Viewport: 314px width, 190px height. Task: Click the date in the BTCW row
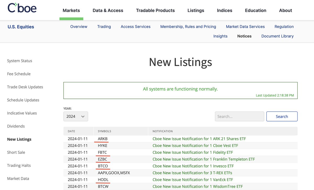click(x=78, y=186)
